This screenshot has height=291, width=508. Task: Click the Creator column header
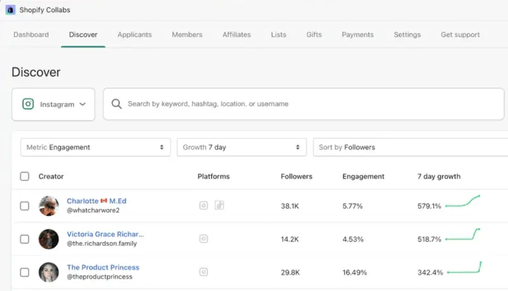51,176
